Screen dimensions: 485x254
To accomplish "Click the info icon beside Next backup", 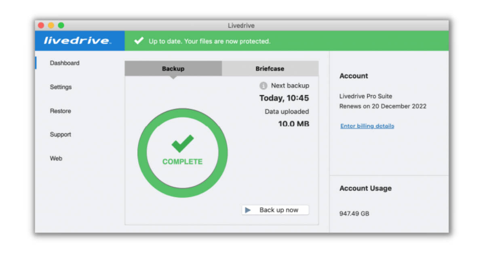I will pos(264,86).
